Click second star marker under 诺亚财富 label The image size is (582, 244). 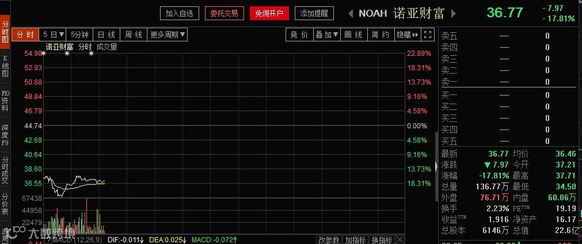[x=67, y=54]
